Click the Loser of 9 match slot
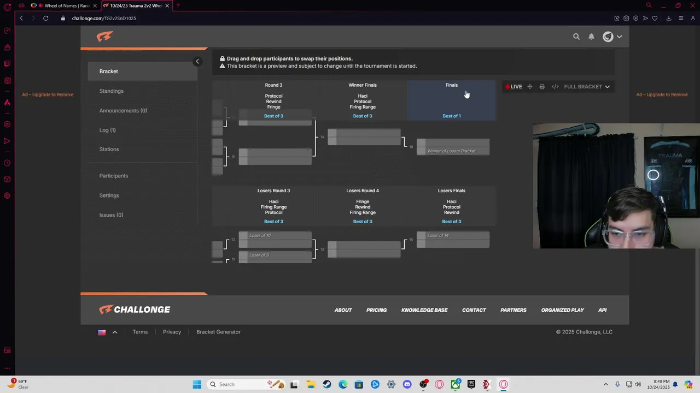 point(275,255)
